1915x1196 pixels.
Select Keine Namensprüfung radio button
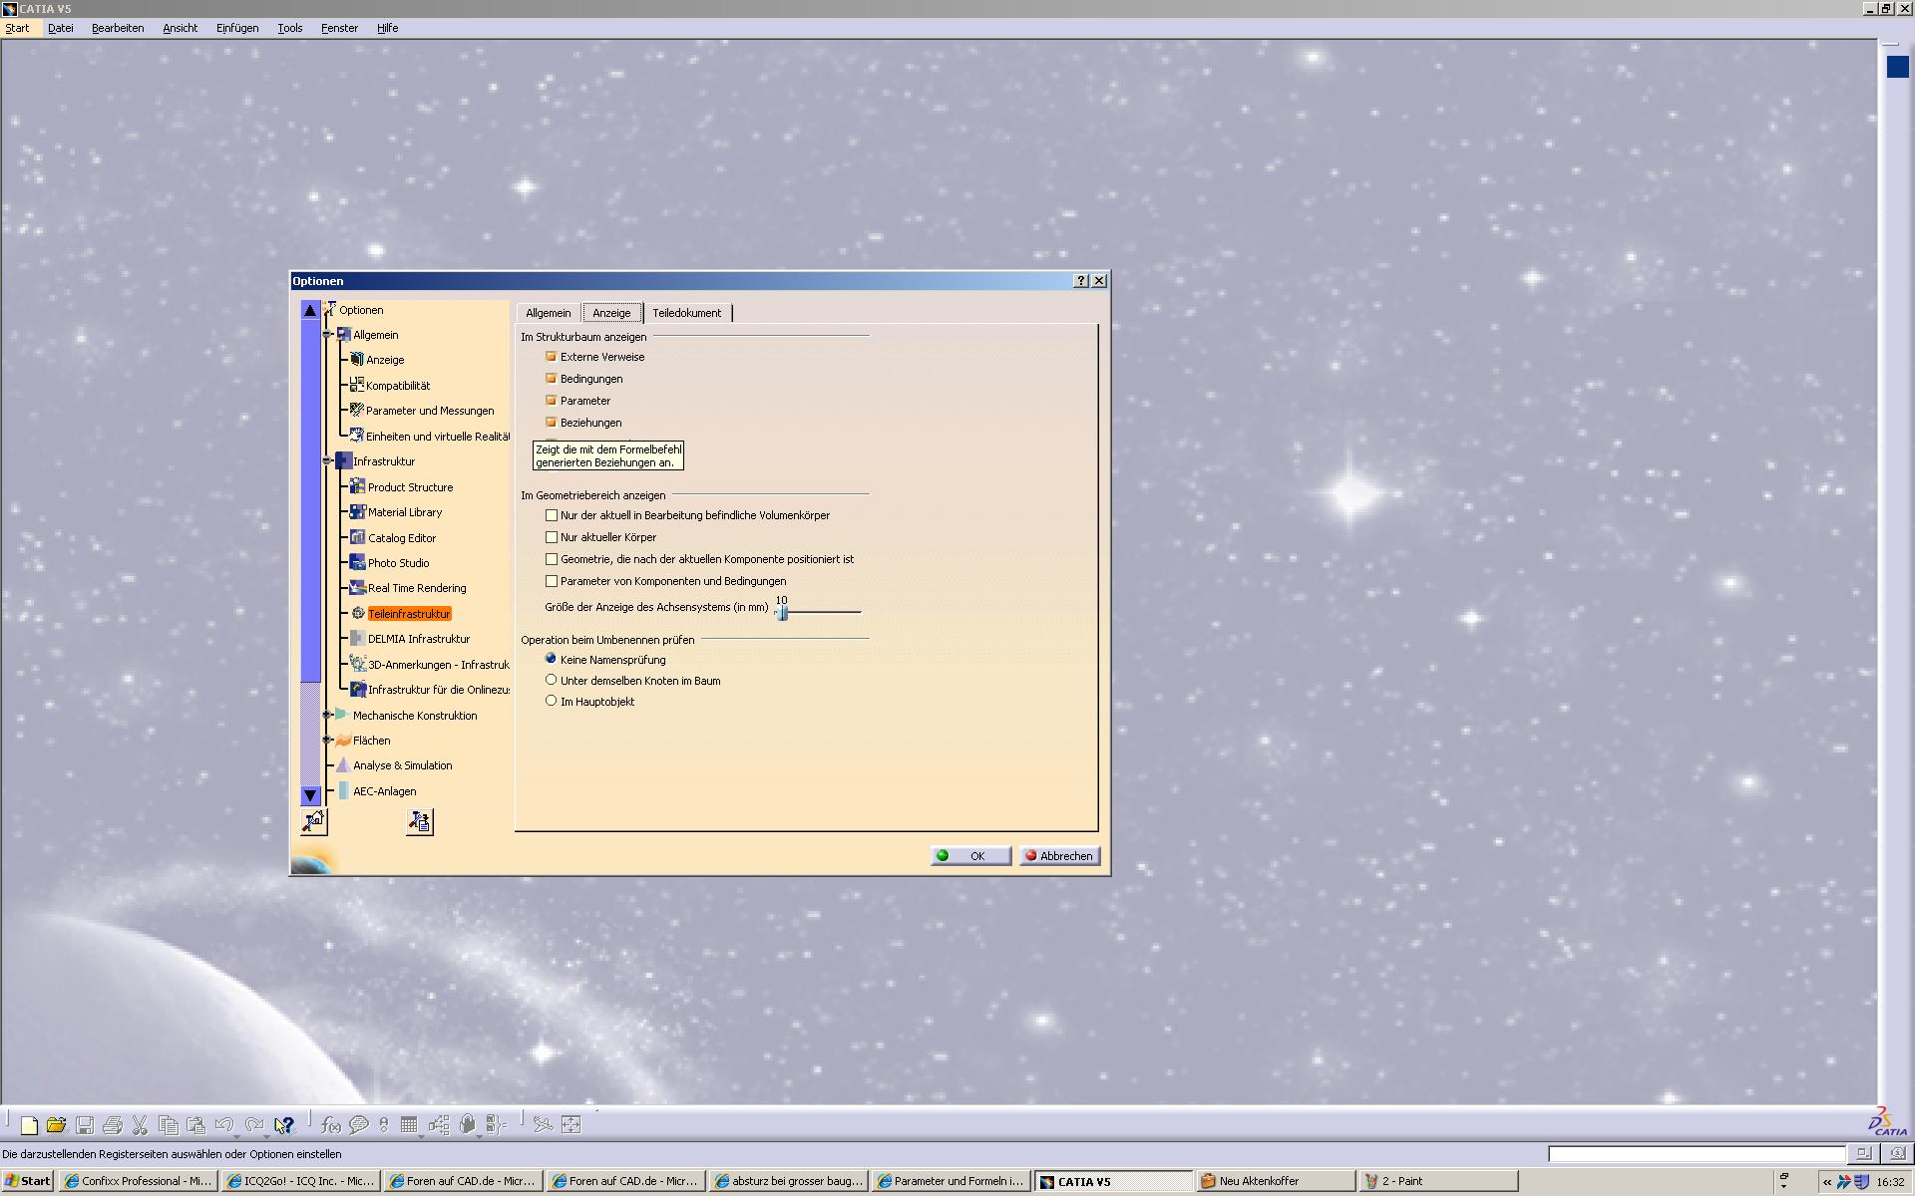tap(551, 659)
